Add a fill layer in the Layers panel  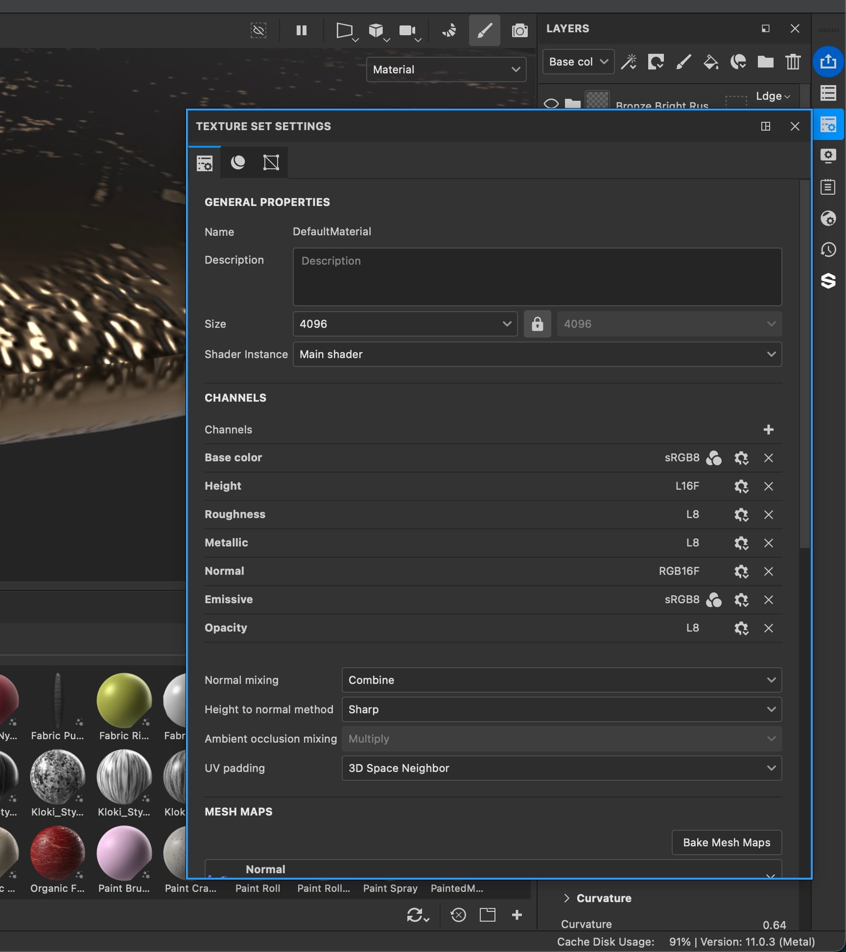(x=710, y=62)
